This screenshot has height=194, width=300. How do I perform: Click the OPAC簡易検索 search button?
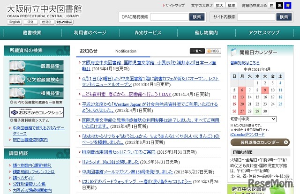[x=197, y=17]
